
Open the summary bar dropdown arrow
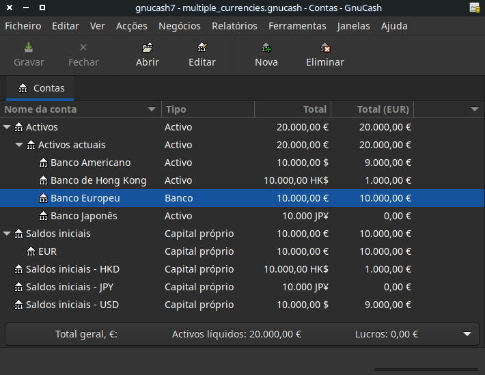click(x=467, y=335)
